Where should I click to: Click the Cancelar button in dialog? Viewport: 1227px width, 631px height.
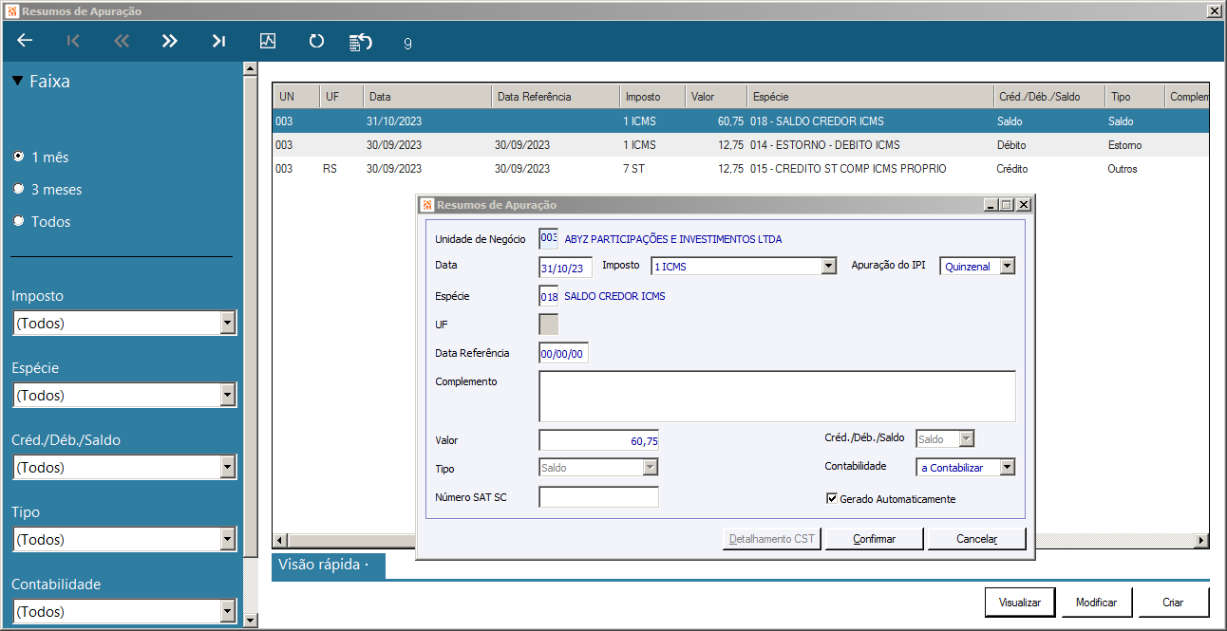coord(976,539)
